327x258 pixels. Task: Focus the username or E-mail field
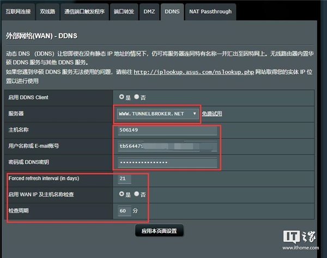(167, 146)
